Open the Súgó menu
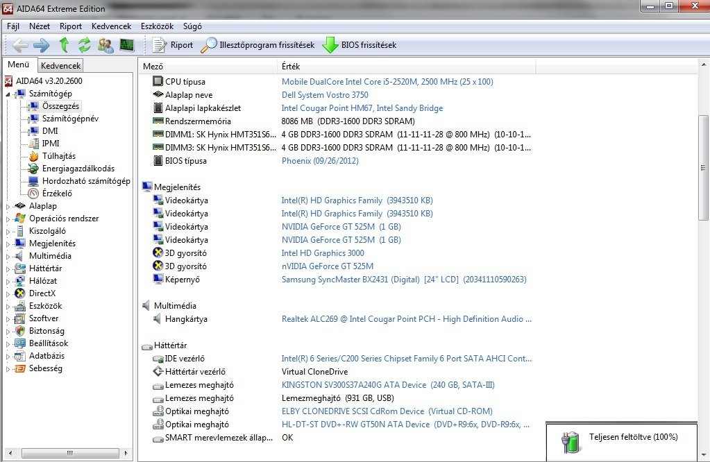This screenshot has width=710, height=462. click(x=192, y=26)
